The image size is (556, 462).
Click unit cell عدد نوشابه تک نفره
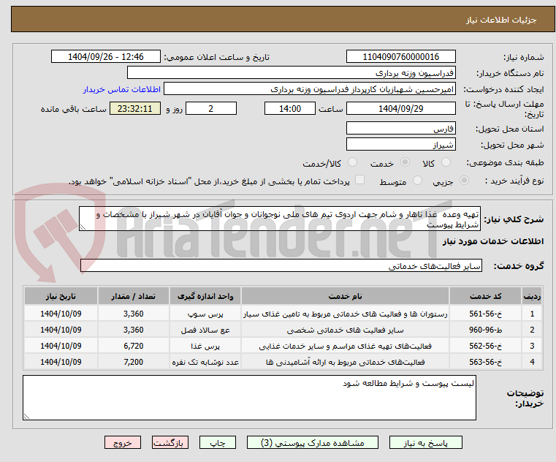pyautogui.click(x=205, y=363)
